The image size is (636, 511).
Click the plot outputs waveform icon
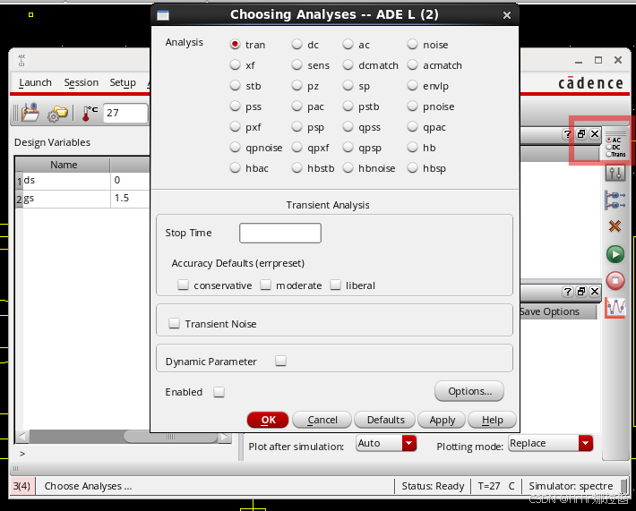tap(615, 308)
